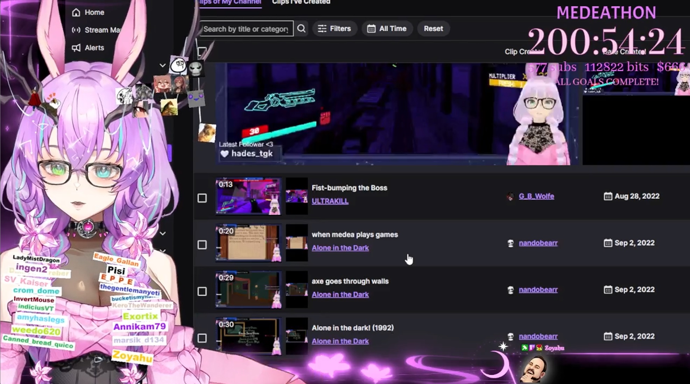
Task: Click the small preview image beside 'when medea plays games'
Action: [x=297, y=243]
